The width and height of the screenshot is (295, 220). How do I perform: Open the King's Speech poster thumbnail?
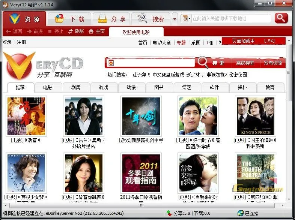pos(256,116)
